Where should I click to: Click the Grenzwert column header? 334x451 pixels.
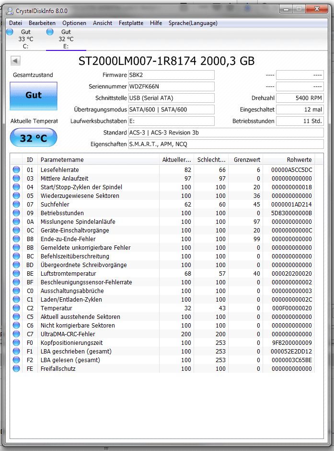(246, 159)
